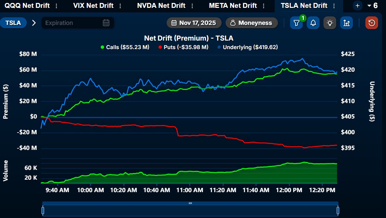Viewport: 386px width, 218px height.
Task: Click the alert bell icon
Action: click(x=313, y=23)
